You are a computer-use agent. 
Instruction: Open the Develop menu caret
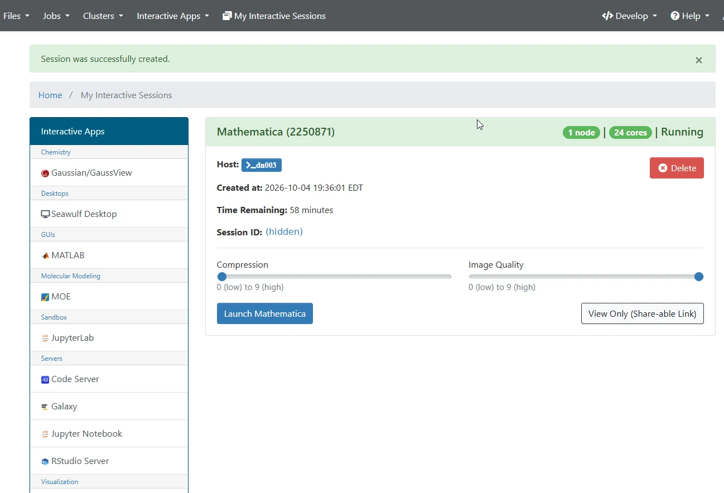655,16
